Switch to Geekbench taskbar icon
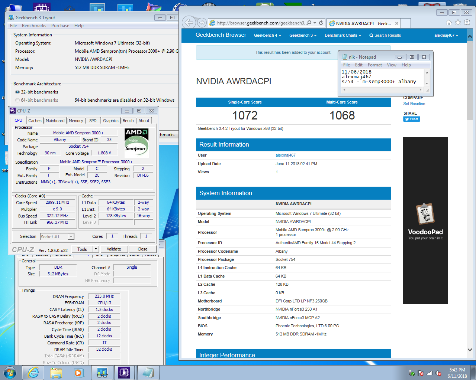Viewport: 476px width, 380px height. point(102,373)
